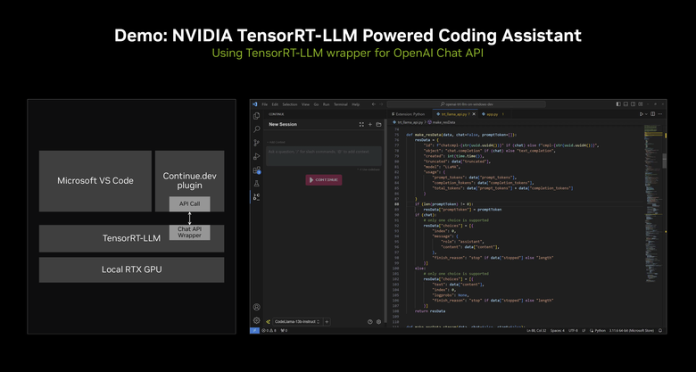Open the notifications bell in status bar

pyautogui.click(x=660, y=331)
